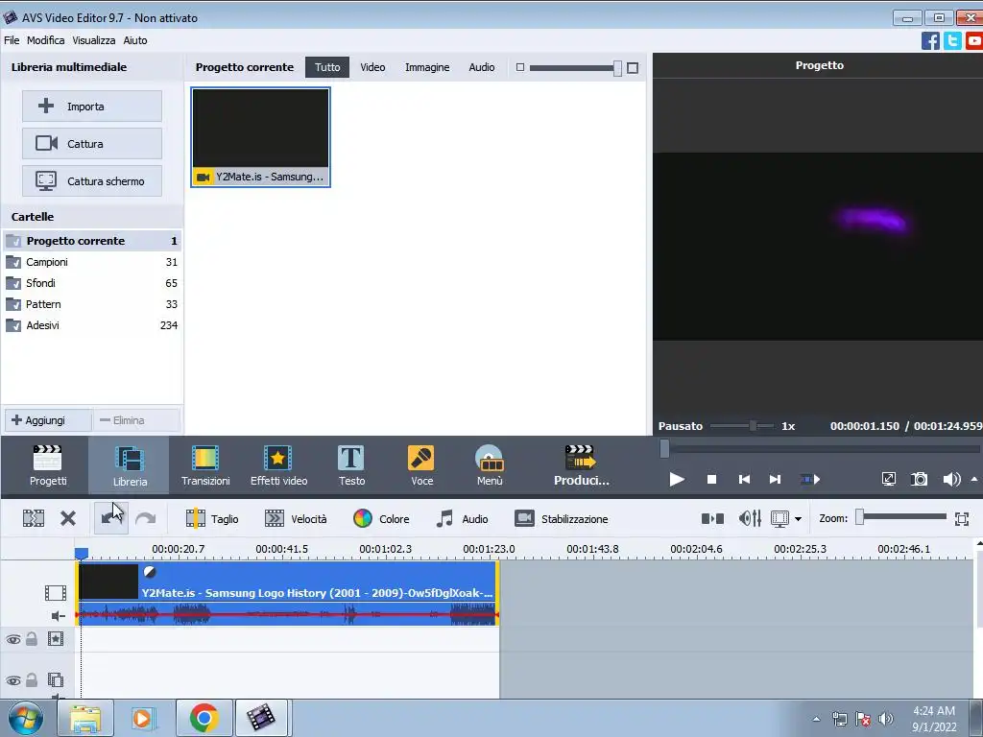983x737 pixels.
Task: Toggle lock on overlay track
Action: tap(32, 679)
